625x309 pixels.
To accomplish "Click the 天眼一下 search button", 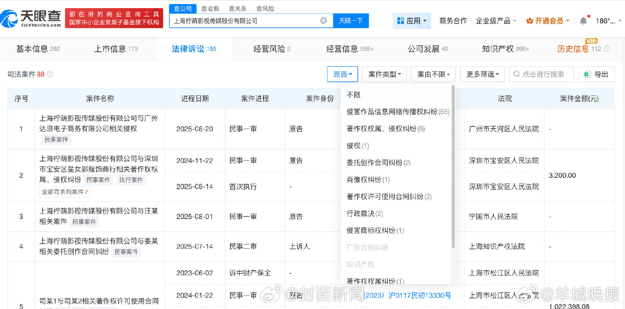I will (x=351, y=21).
